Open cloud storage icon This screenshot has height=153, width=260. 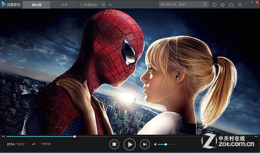click(x=231, y=5)
